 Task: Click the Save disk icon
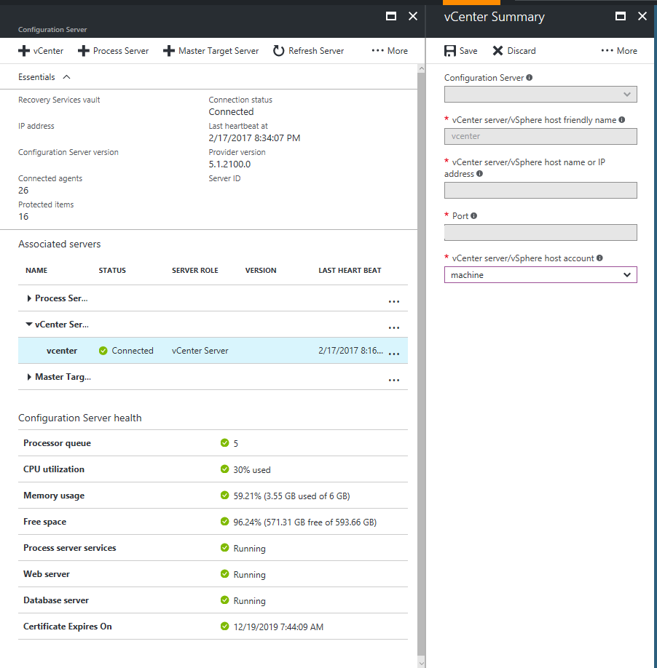[x=450, y=51]
